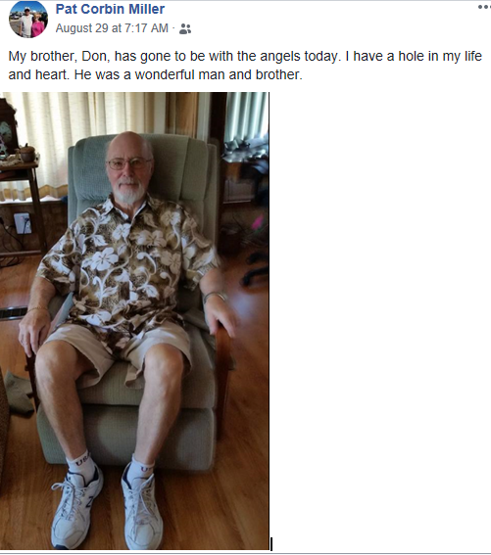Click "Pat Corbin Miller" in the post header
The image size is (491, 555).
(x=110, y=9)
